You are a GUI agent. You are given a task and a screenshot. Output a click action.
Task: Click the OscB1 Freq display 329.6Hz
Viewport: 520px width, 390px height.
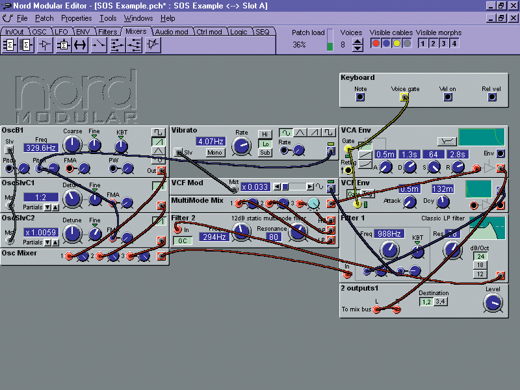pyautogui.click(x=41, y=148)
